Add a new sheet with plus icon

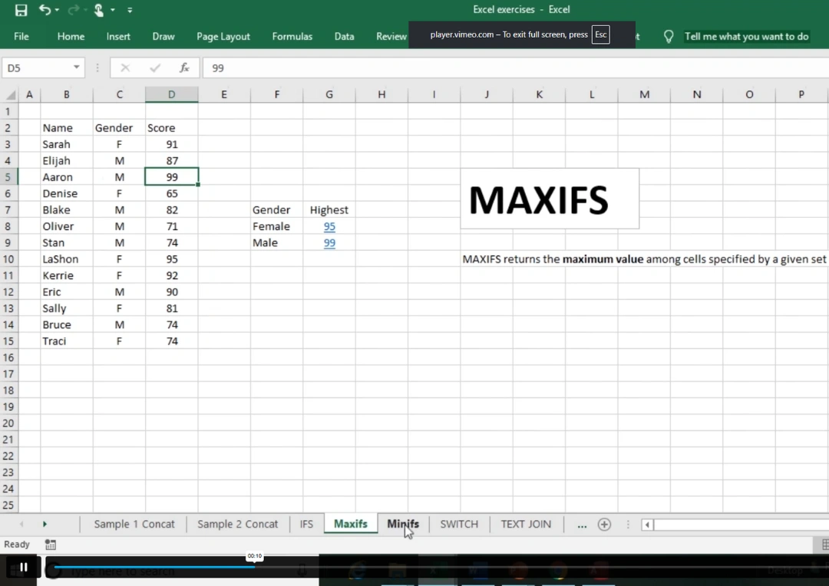[x=604, y=525]
